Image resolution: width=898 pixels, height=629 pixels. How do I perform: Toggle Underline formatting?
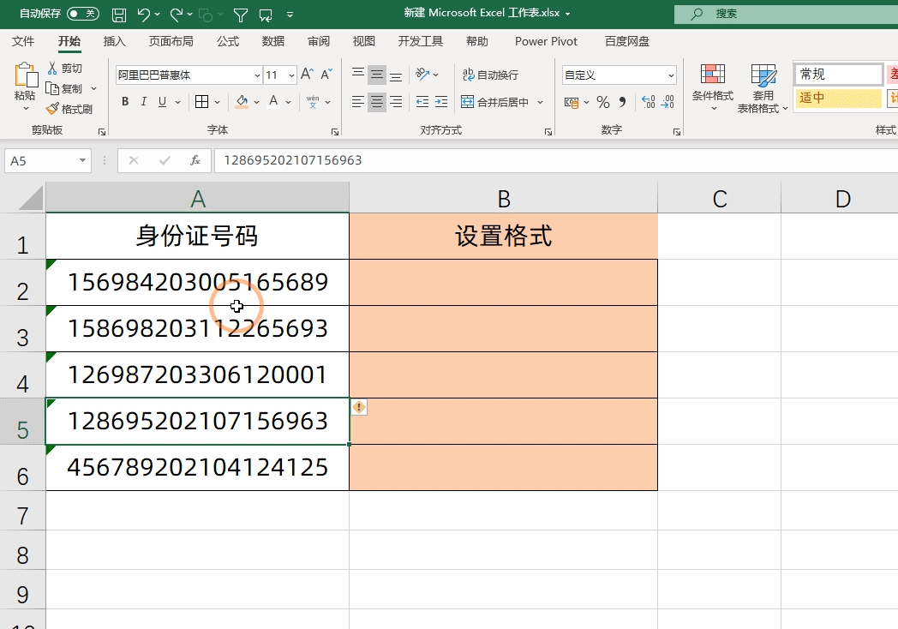(162, 102)
